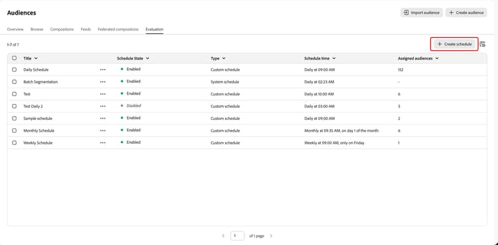Select the Batch Segmentation row checkbox
Image resolution: width=498 pixels, height=245 pixels.
click(15, 81)
